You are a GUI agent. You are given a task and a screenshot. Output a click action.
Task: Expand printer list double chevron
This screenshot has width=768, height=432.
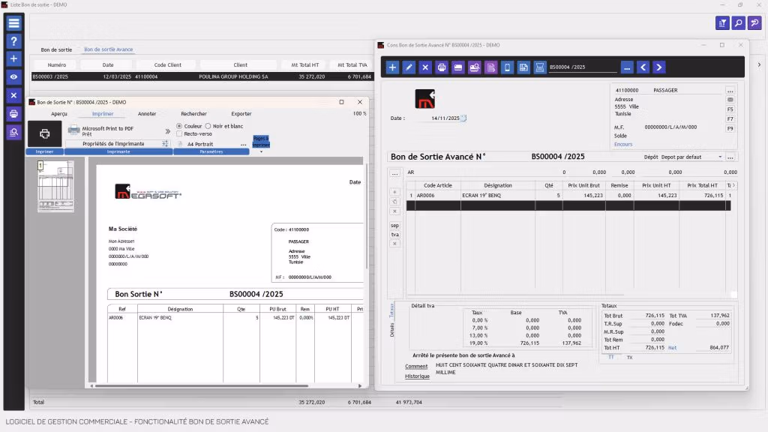pyautogui.click(x=168, y=131)
